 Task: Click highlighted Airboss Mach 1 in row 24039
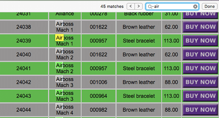pyautogui.click(x=65, y=41)
